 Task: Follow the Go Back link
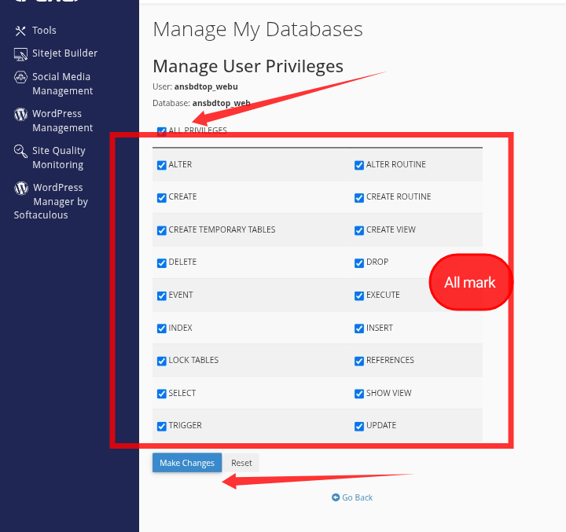tap(357, 497)
